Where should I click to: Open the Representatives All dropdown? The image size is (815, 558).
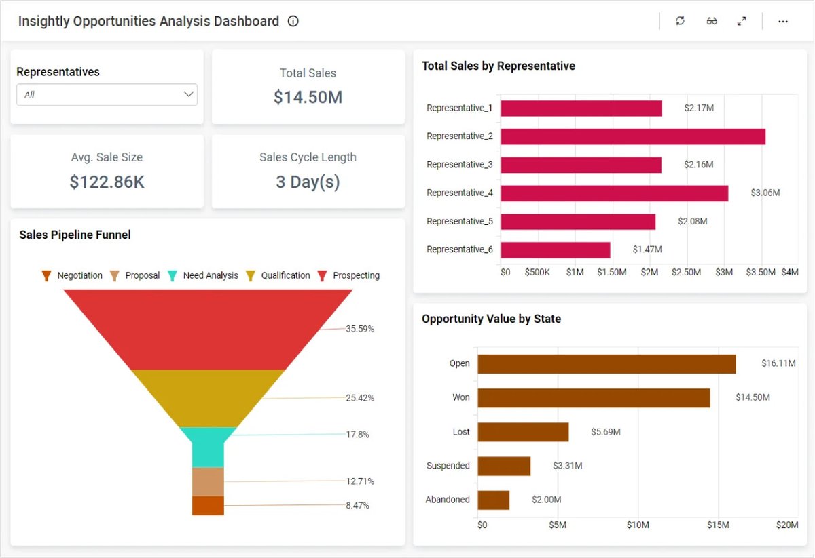(106, 95)
